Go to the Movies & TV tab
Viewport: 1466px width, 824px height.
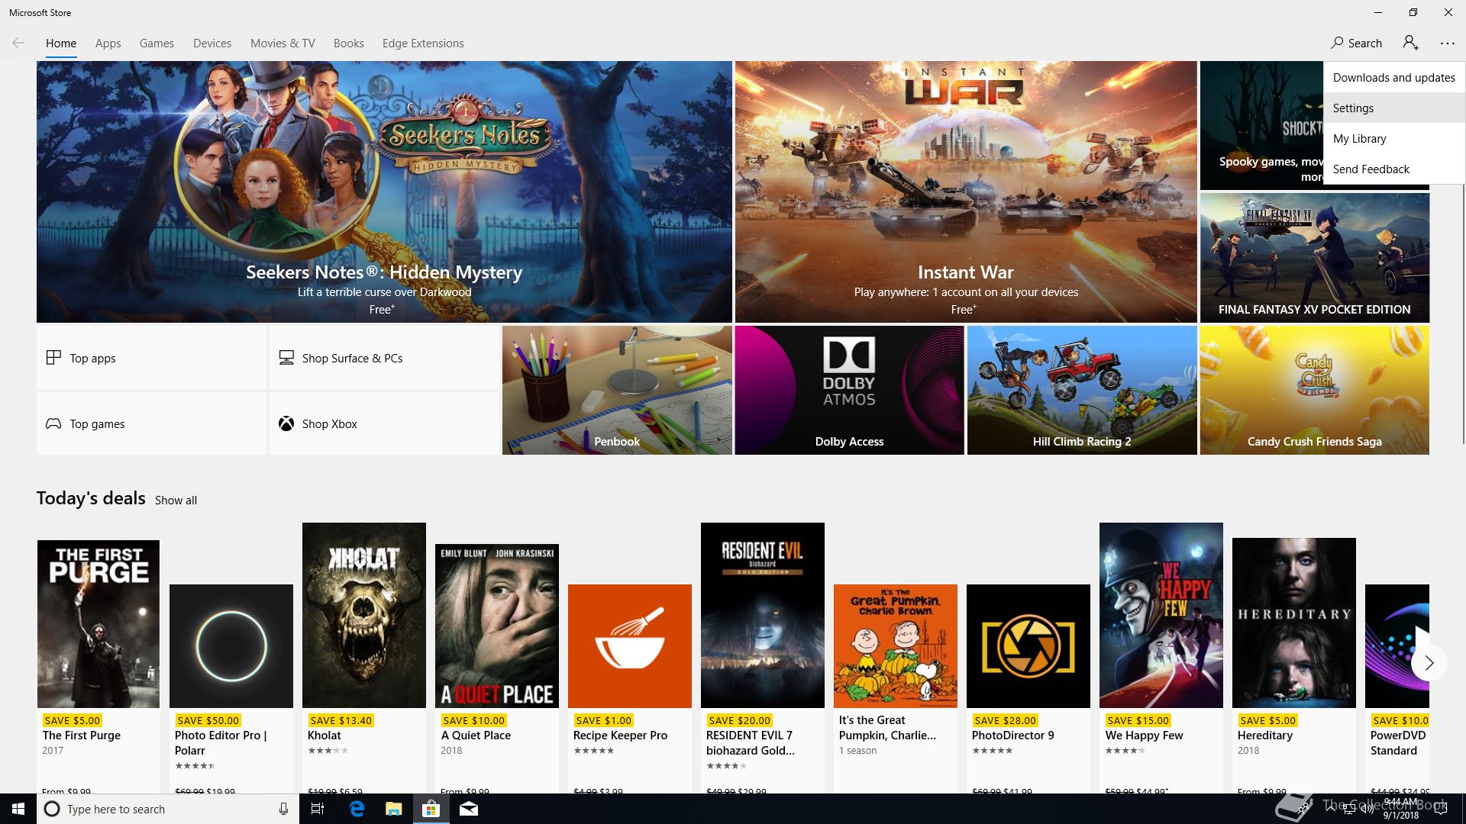pos(283,43)
